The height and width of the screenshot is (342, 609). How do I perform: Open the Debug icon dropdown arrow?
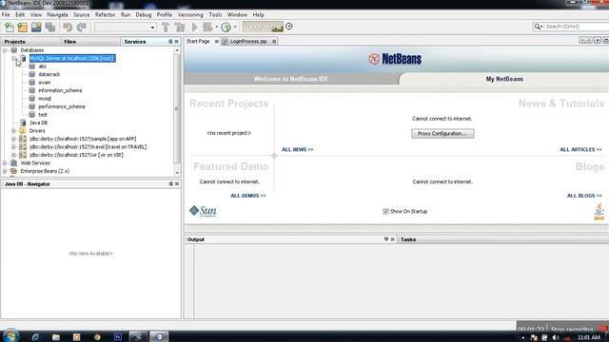coord(217,28)
